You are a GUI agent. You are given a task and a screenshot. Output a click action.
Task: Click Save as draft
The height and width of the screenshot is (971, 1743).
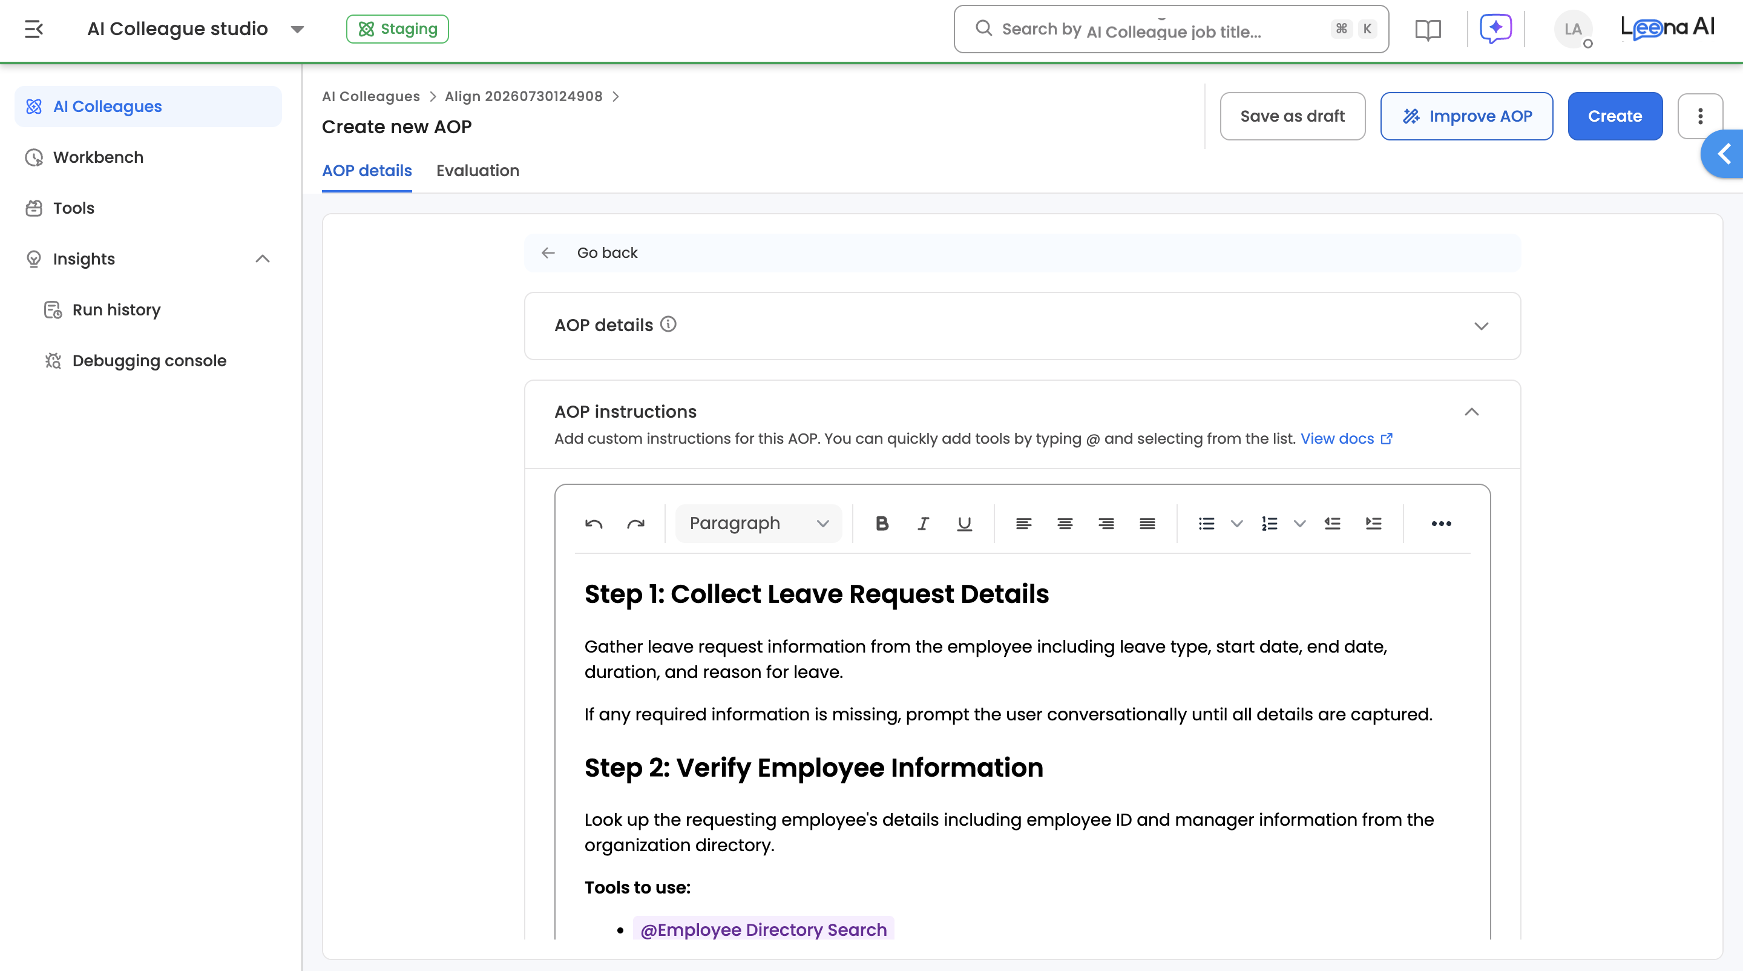(x=1292, y=116)
